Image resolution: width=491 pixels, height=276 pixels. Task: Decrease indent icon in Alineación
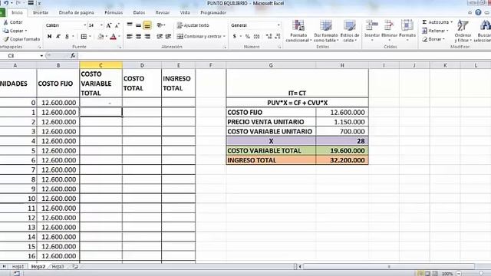160,37
